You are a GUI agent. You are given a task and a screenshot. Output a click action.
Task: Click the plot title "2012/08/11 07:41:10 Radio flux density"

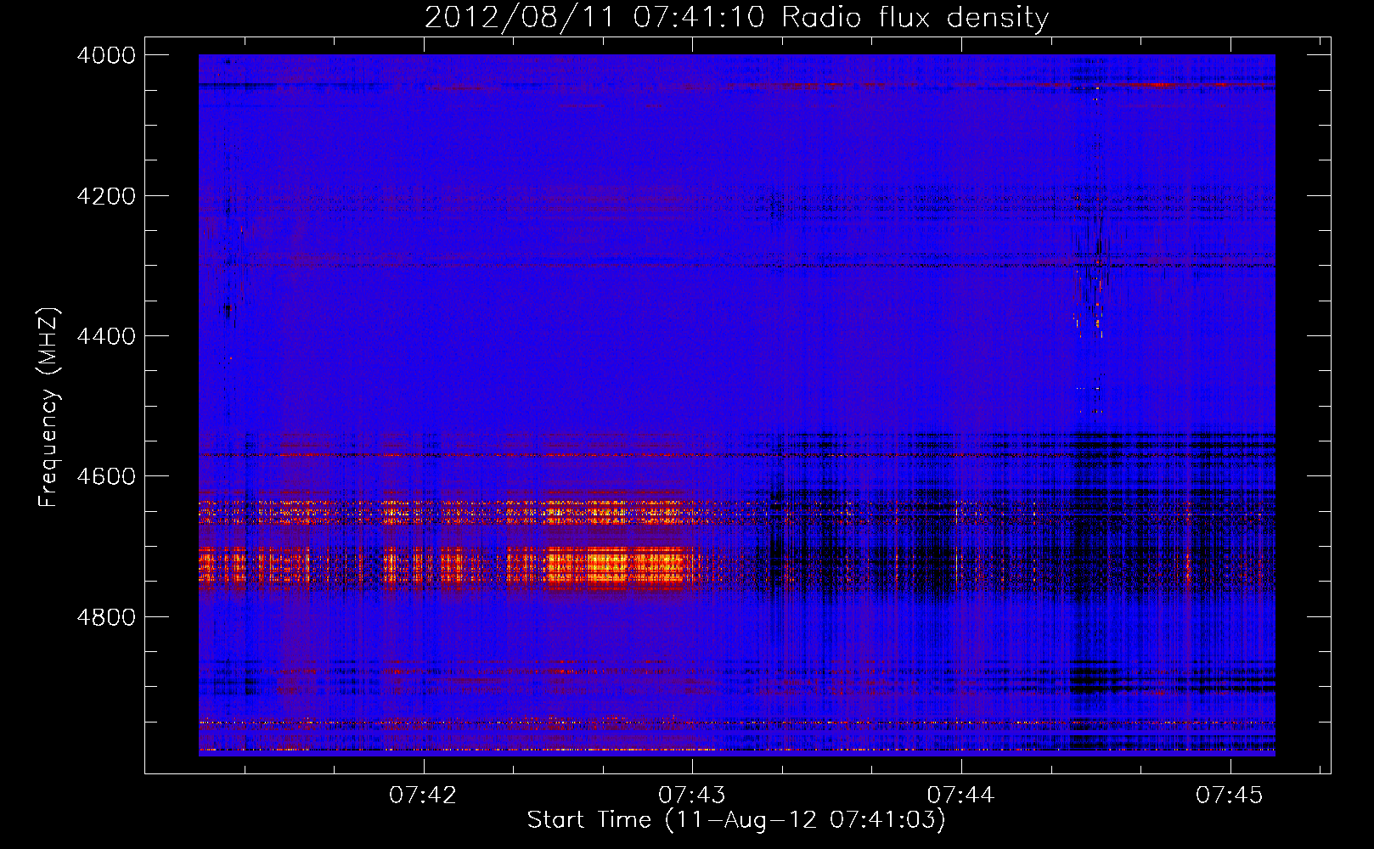pyautogui.click(x=736, y=18)
